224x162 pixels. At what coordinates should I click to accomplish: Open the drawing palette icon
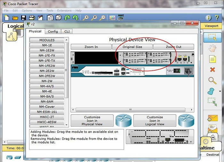coord(112,18)
